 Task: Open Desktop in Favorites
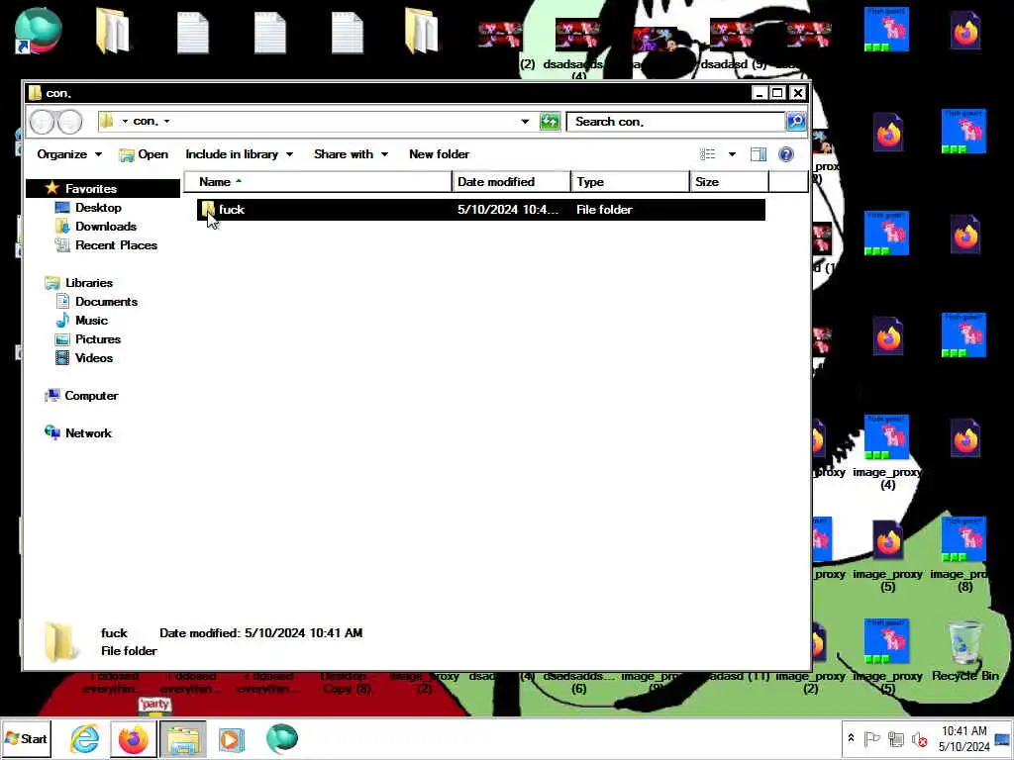click(98, 208)
